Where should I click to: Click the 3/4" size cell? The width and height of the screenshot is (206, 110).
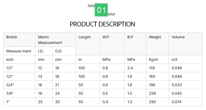click(x=10, y=85)
